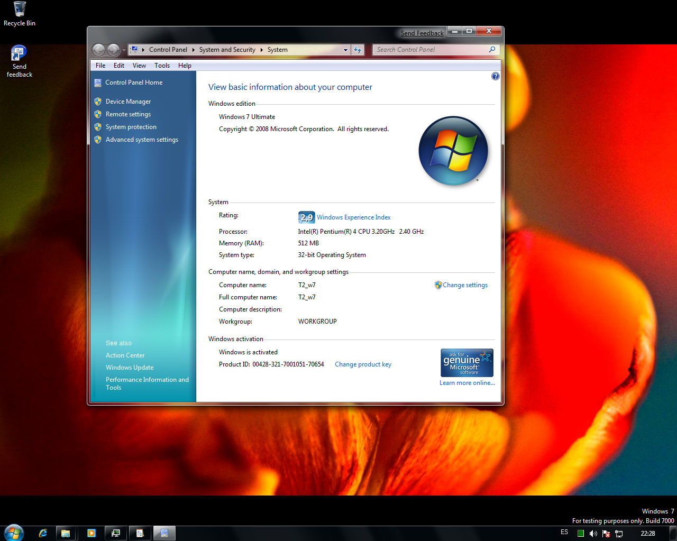This screenshot has width=677, height=541.
Task: Open System protection
Action: (x=131, y=127)
